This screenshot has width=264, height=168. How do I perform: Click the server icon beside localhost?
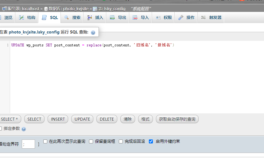pyautogui.click(x=5, y=9)
